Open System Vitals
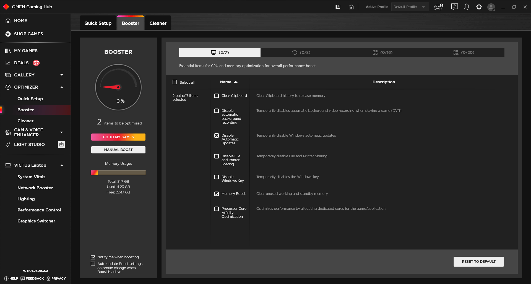 (x=31, y=177)
